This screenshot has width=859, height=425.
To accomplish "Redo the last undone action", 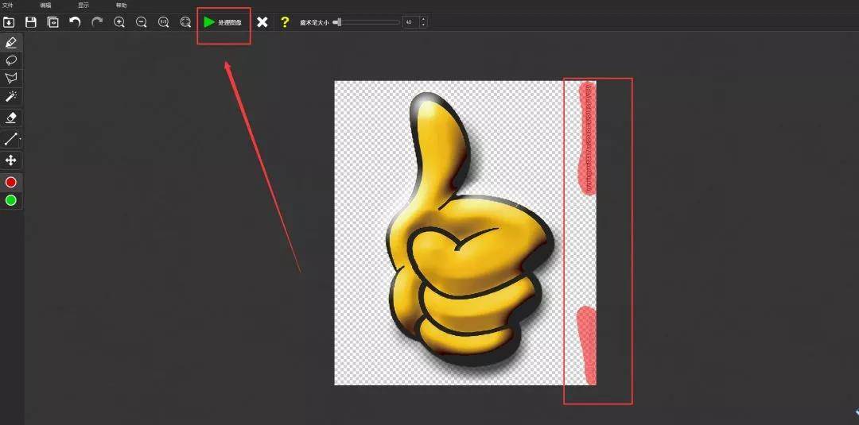I will point(97,22).
